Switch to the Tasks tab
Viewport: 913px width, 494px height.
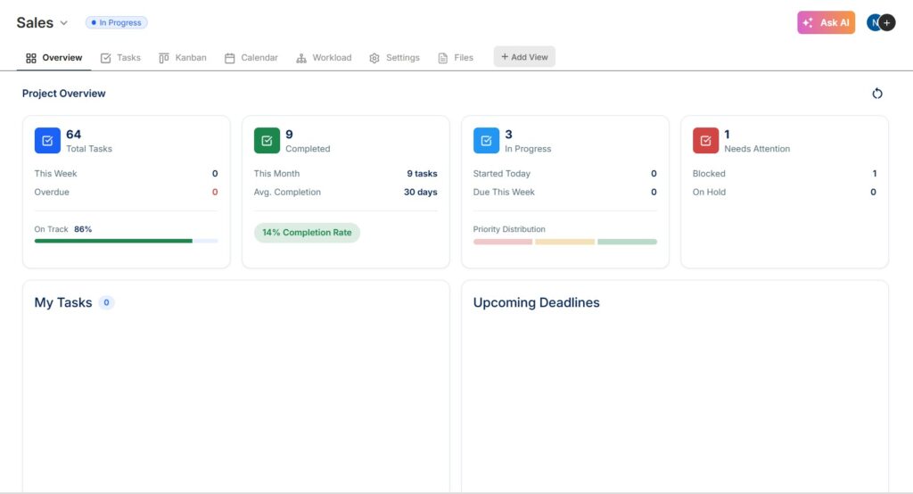tap(120, 58)
